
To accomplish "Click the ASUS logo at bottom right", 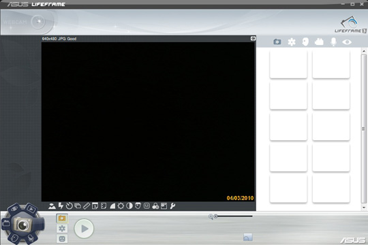I will point(353,240).
